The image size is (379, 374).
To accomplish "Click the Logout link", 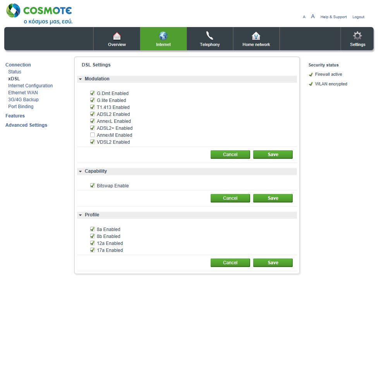I will point(358,17).
